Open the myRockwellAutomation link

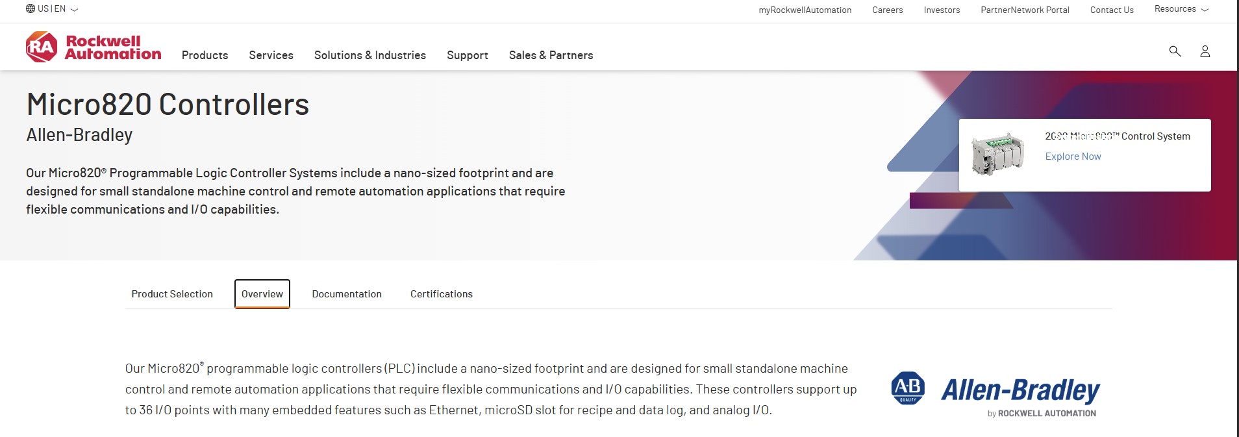(805, 10)
